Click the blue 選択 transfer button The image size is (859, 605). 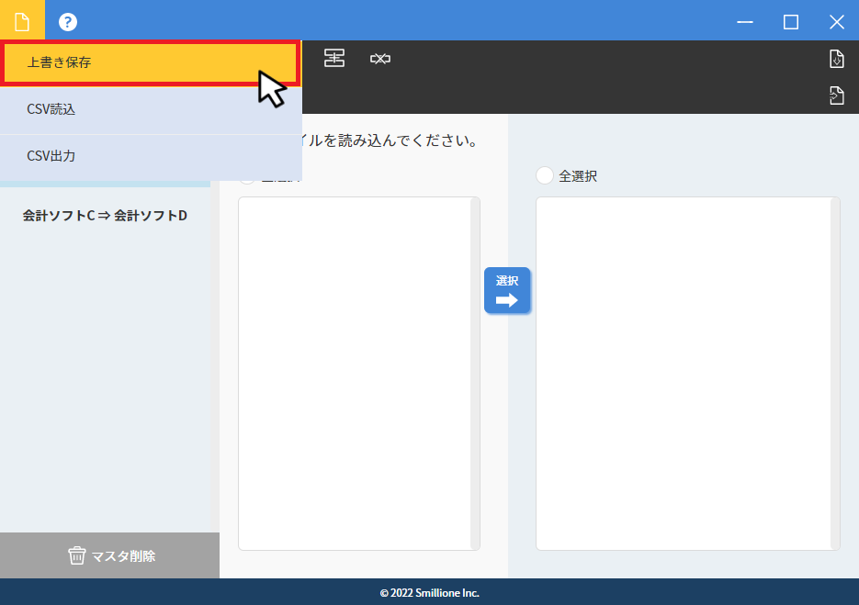point(508,290)
